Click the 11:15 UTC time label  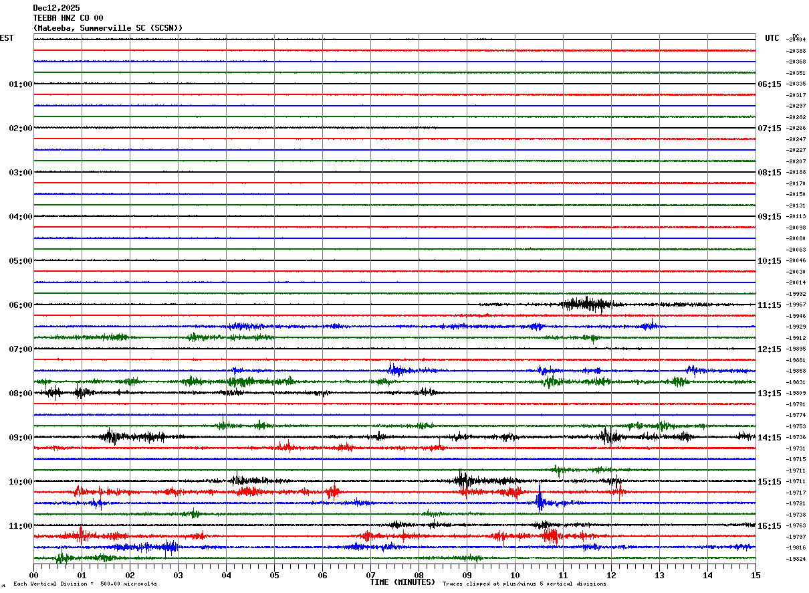coord(770,305)
